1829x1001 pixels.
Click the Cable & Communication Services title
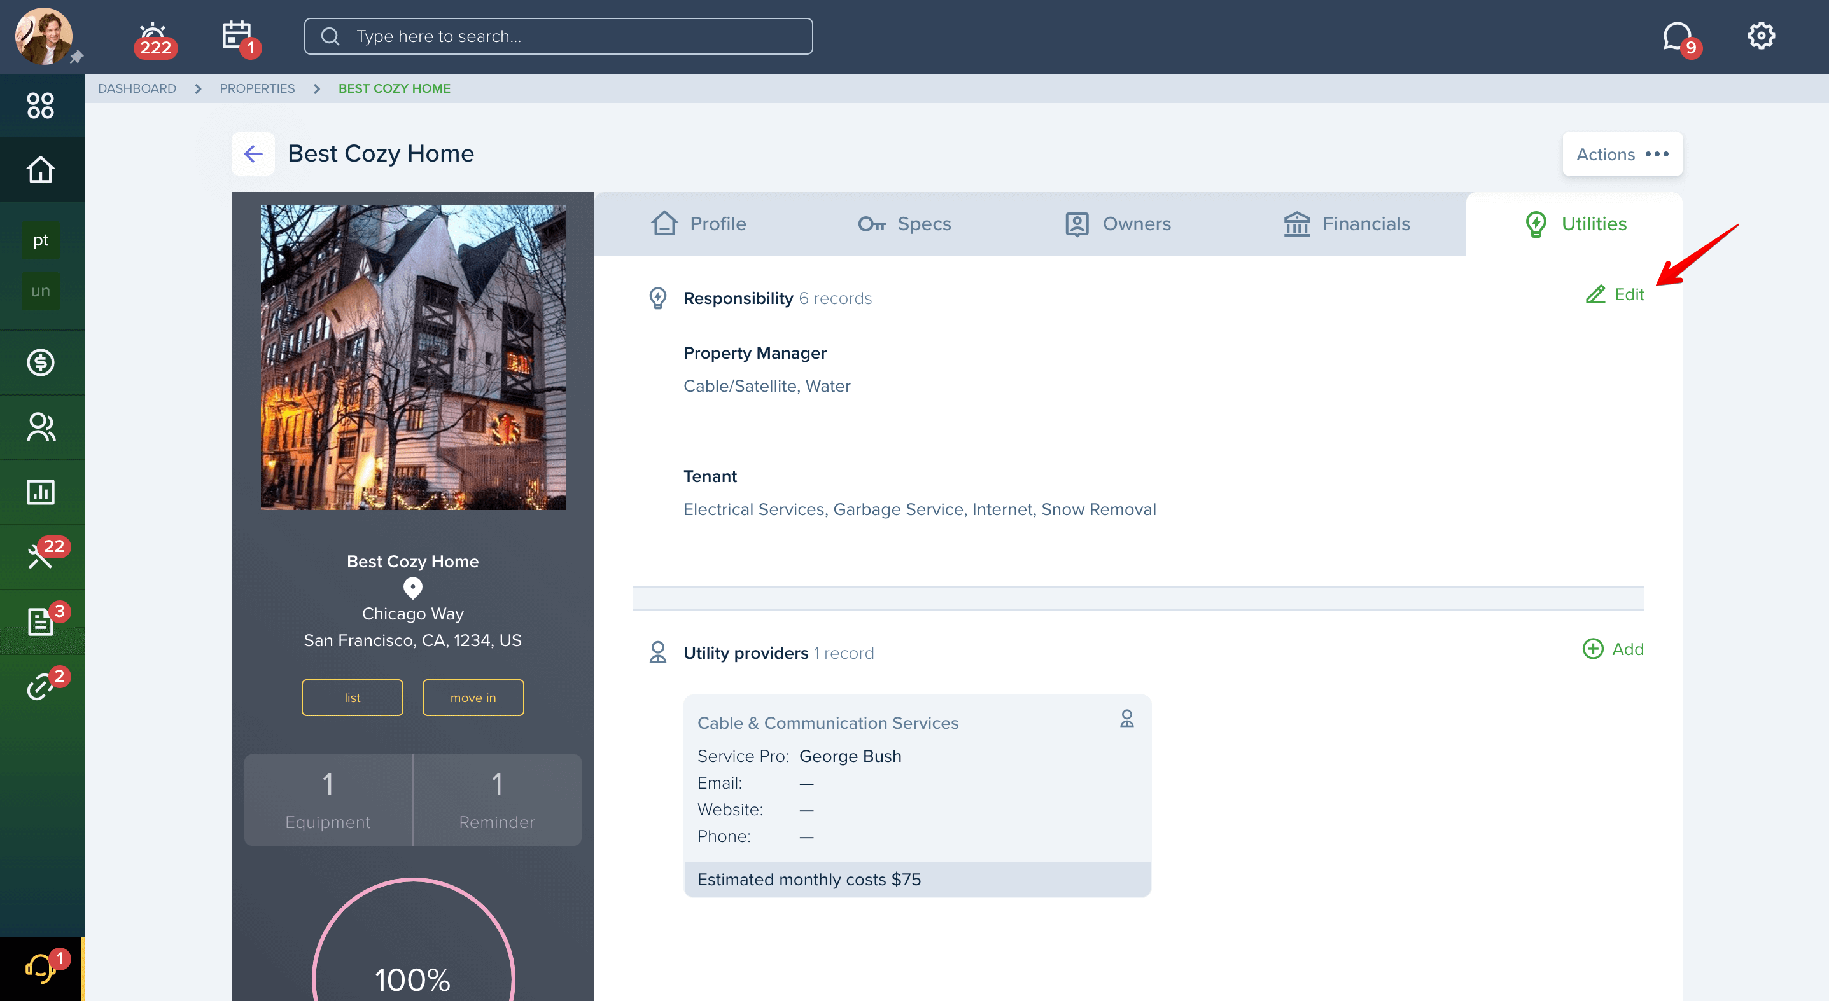click(x=828, y=723)
